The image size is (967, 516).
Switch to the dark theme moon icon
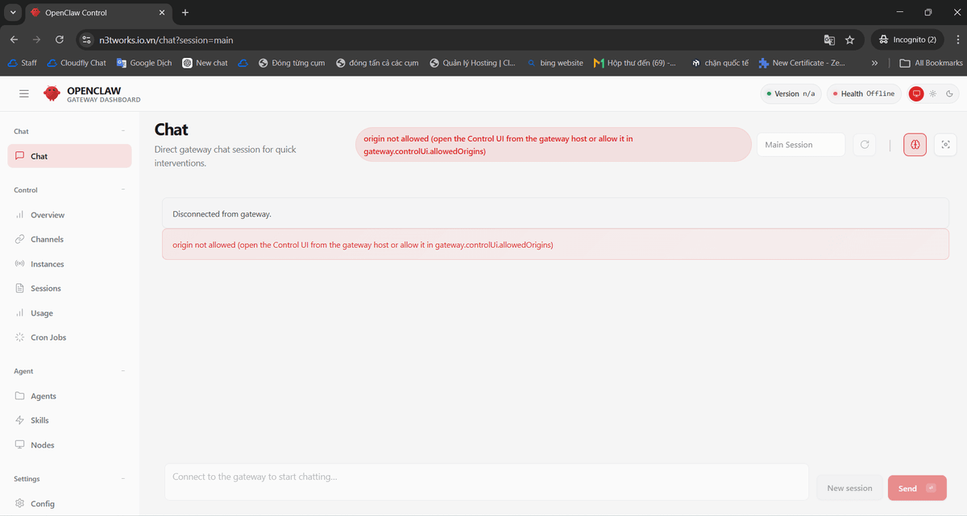949,93
